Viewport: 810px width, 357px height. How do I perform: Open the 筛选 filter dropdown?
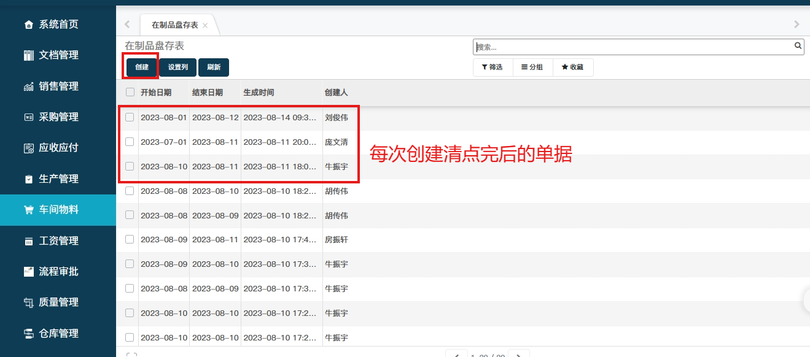point(493,67)
